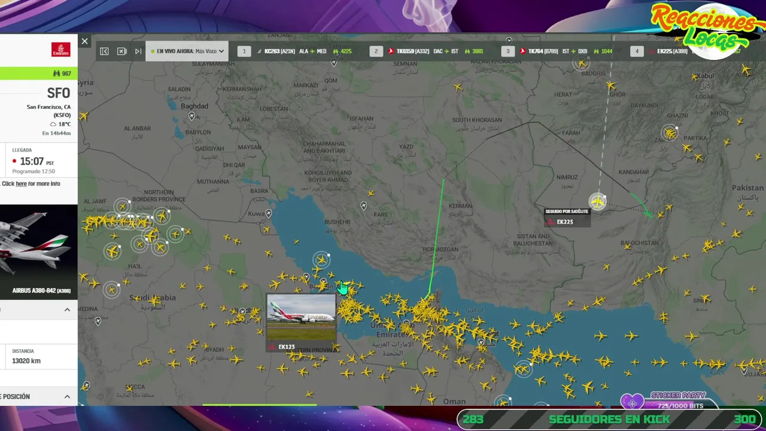
Task: Open the 'here' link for more info
Action: pyautogui.click(x=21, y=184)
